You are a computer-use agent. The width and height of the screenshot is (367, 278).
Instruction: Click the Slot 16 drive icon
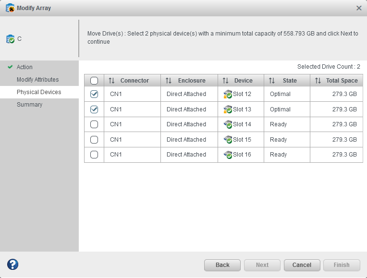point(228,155)
